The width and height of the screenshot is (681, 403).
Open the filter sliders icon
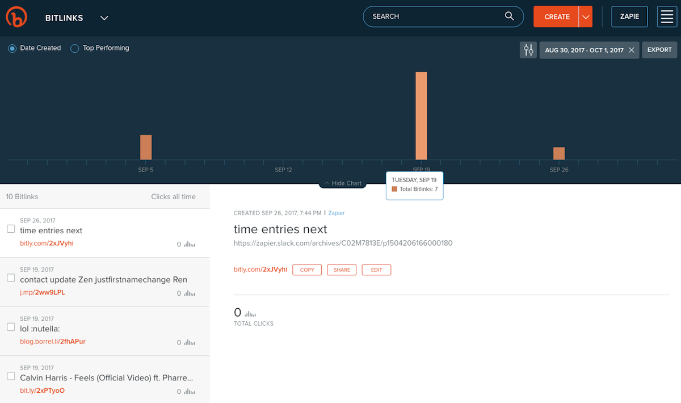tap(528, 50)
